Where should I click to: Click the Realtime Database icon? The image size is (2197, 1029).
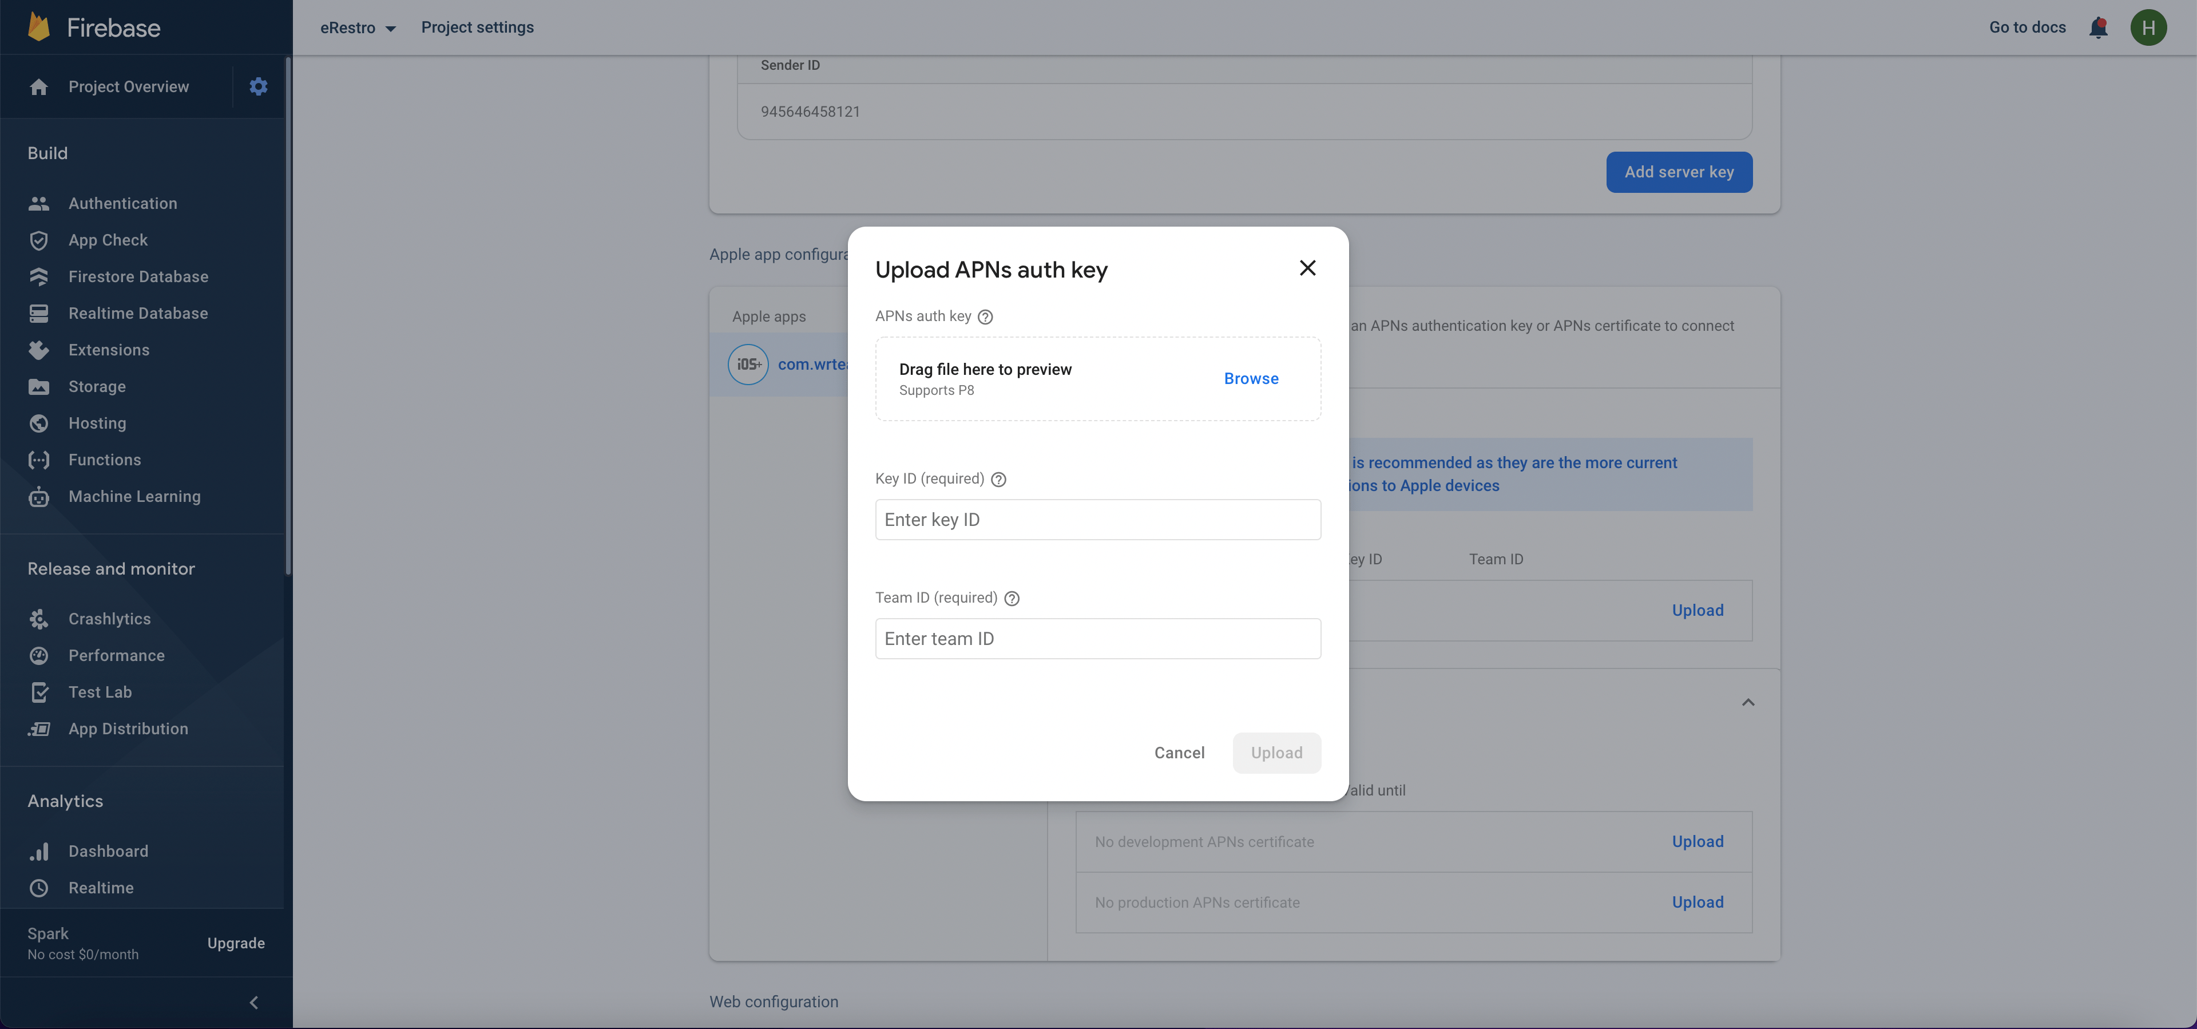click(38, 313)
